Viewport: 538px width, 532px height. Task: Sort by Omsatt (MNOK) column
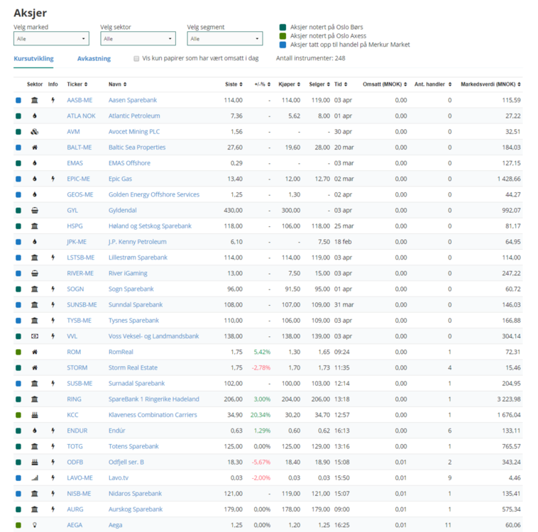385,84
